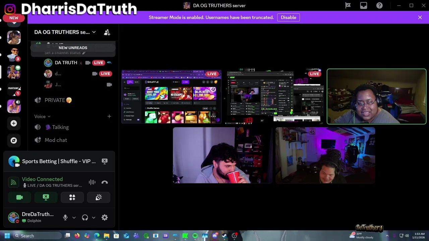
Task: Open User Settings gear icon
Action: click(105, 217)
